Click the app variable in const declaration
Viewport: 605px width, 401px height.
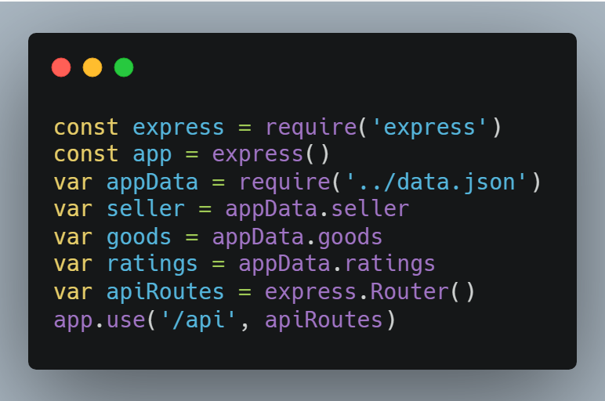pyautogui.click(x=152, y=155)
